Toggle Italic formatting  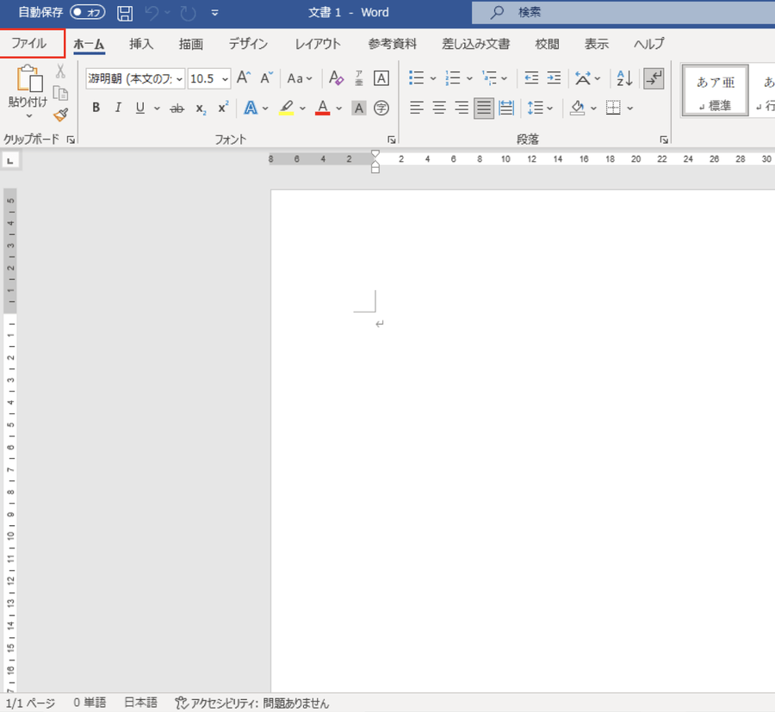point(118,108)
